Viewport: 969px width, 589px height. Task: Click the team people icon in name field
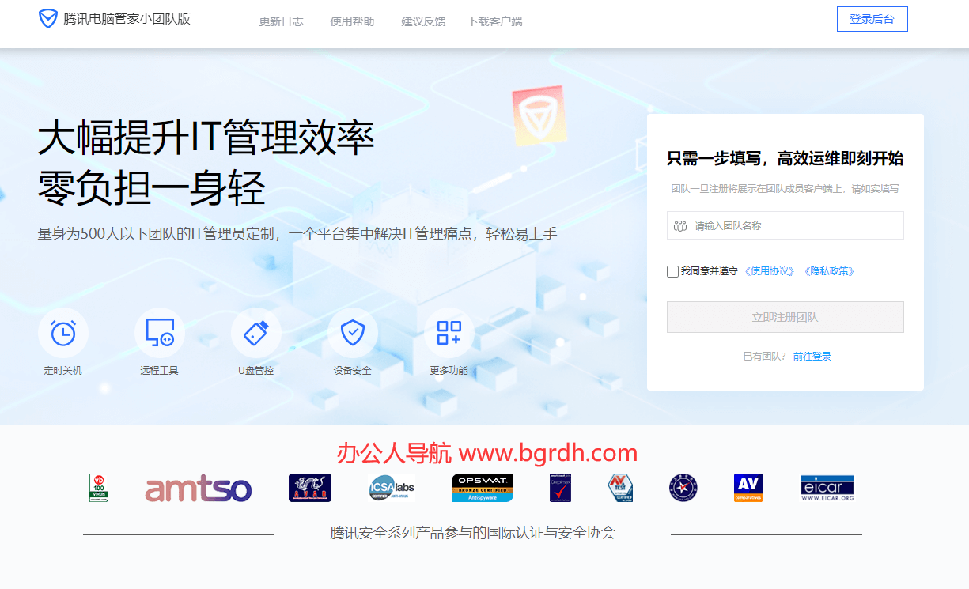pyautogui.click(x=680, y=226)
